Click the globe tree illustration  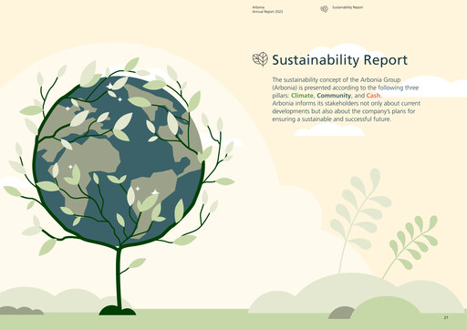click(119, 185)
